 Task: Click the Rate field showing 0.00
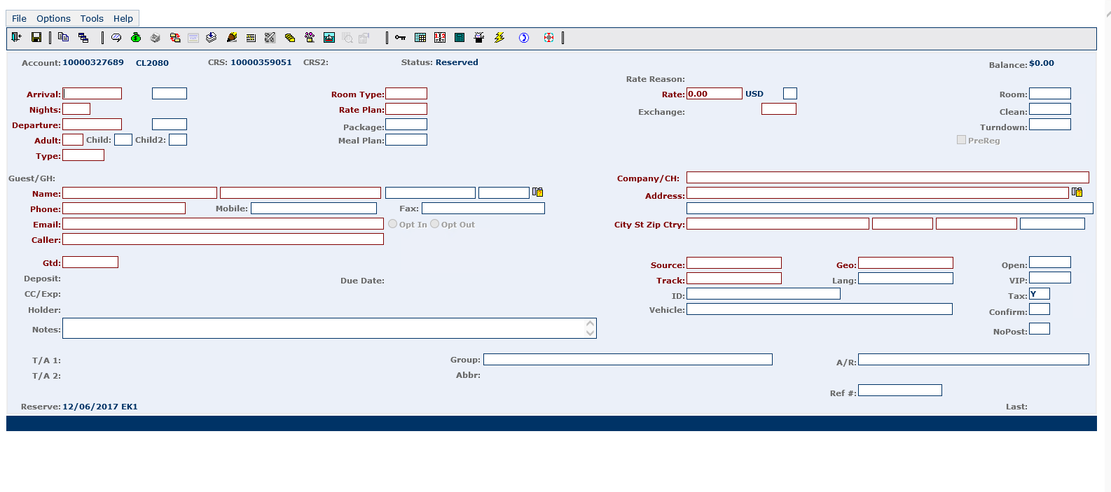click(714, 94)
